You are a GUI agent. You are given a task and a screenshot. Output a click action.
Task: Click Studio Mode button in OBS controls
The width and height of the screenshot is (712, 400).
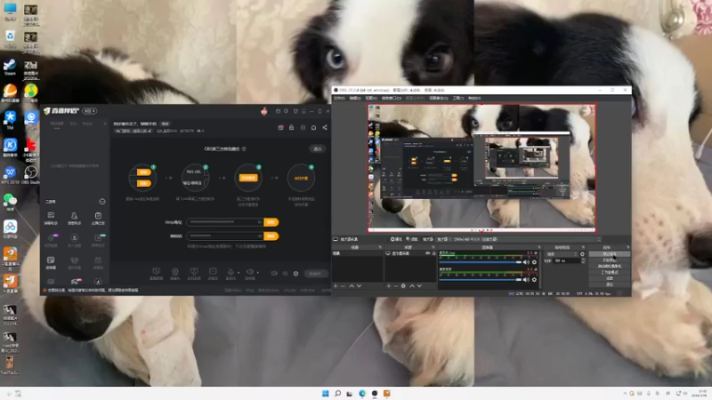(610, 272)
